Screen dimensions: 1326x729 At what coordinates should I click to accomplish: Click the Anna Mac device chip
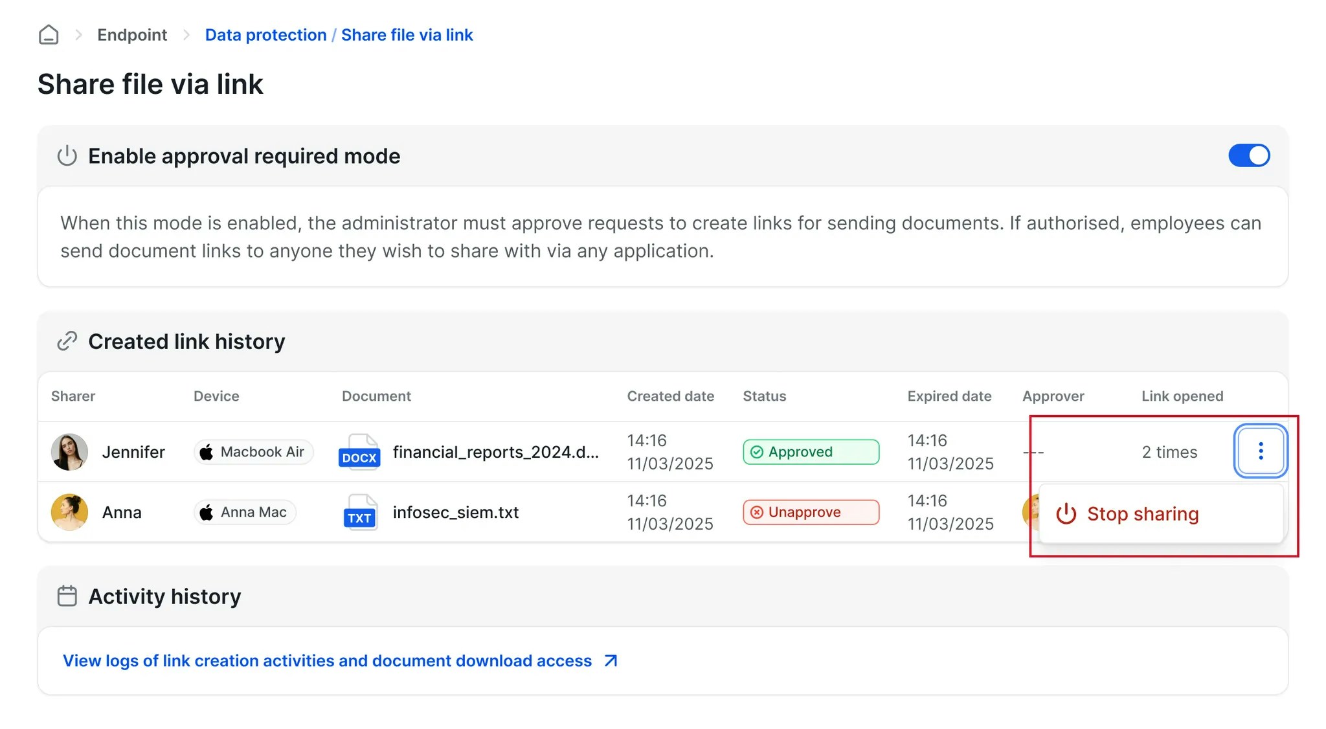pyautogui.click(x=245, y=512)
